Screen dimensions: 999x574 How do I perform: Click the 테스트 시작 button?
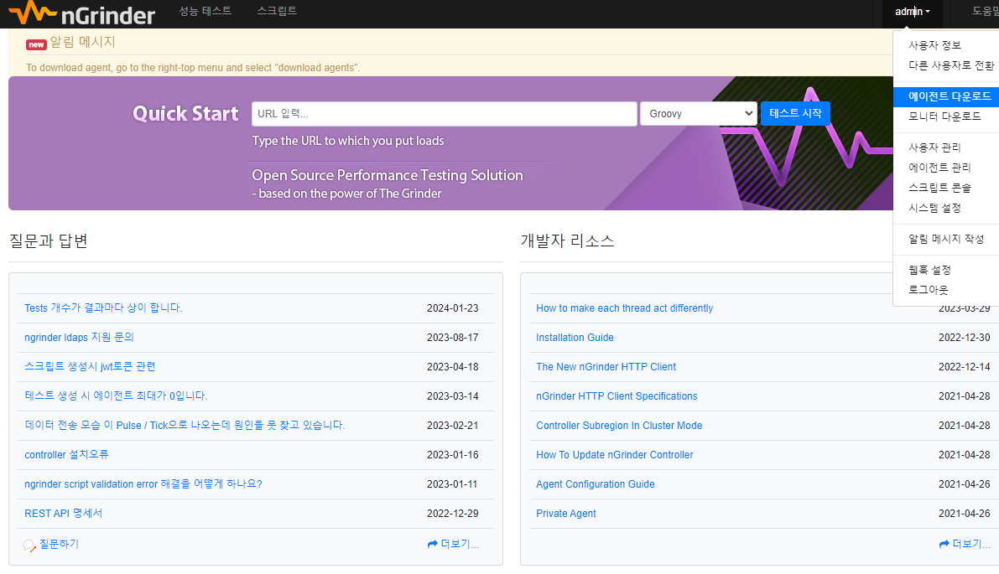[795, 113]
